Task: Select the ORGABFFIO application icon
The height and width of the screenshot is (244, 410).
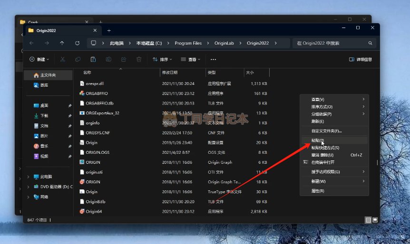Action: coord(82,93)
